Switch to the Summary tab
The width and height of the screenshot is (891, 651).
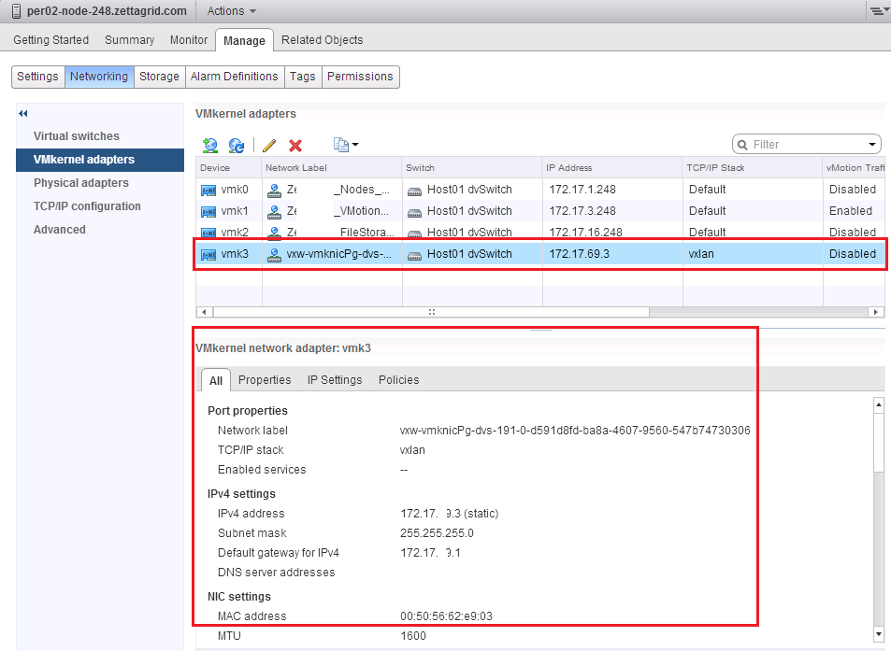pos(130,40)
